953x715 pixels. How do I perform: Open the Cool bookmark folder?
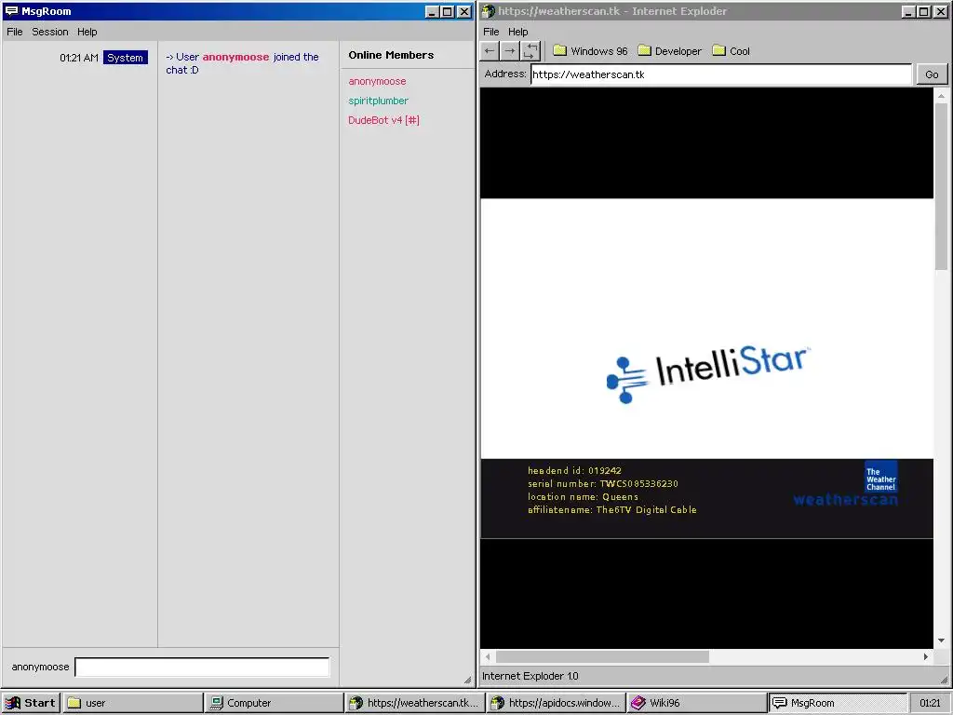(x=732, y=51)
